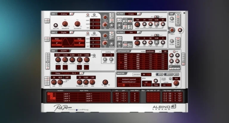Click the ECS button in Master
The height and width of the screenshot is (123, 229).
pos(159,74)
